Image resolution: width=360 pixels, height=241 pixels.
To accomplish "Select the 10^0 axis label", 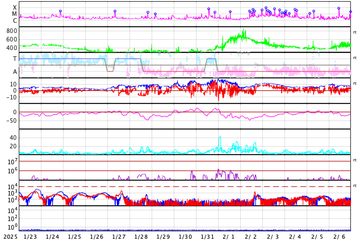I will pyautogui.click(x=12, y=227).
